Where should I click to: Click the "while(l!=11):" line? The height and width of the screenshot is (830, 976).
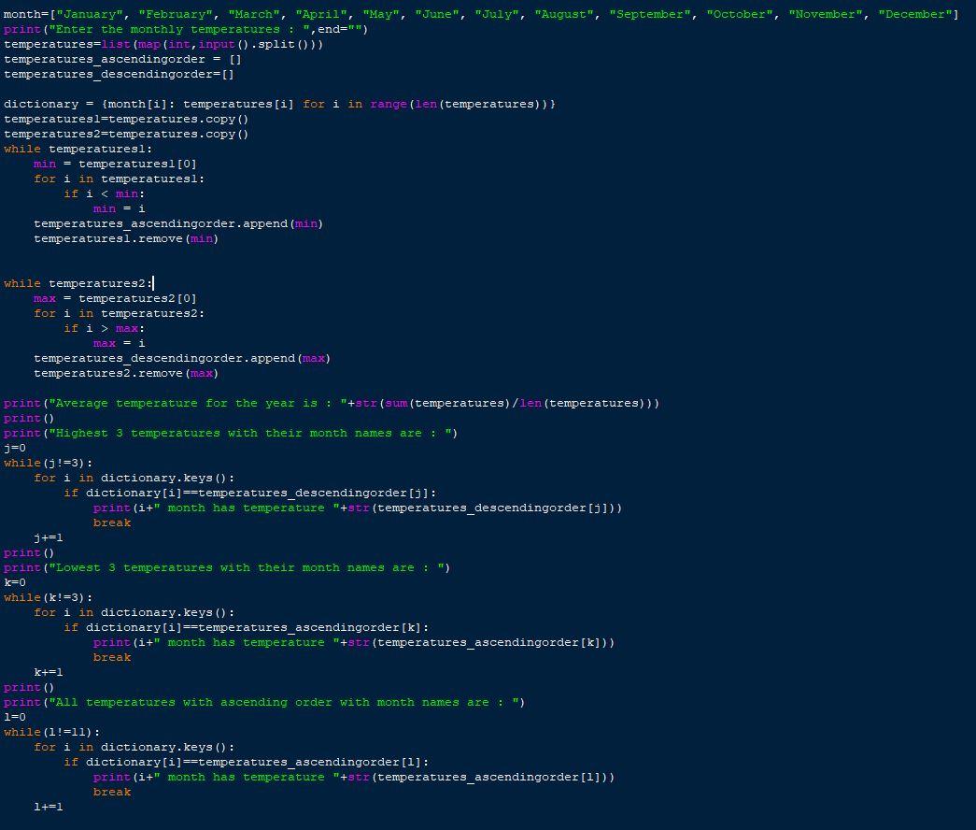pos(52,732)
